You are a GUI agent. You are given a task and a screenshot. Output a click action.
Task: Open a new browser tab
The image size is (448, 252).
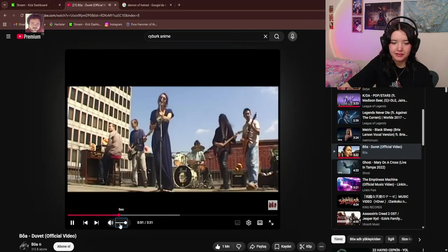click(179, 5)
